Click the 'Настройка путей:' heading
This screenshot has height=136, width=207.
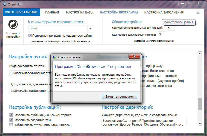point(28,57)
